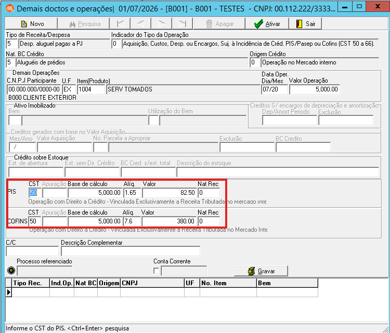Go to previous record arrow
The width and height of the screenshot is (390, 333).
(x=141, y=23)
